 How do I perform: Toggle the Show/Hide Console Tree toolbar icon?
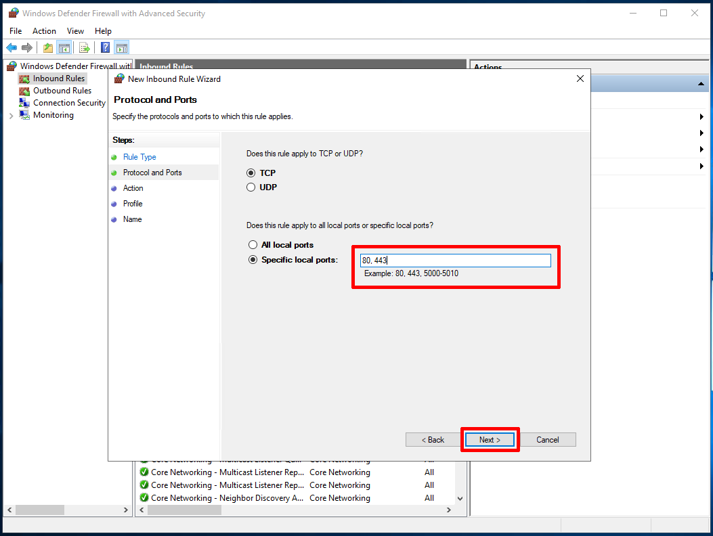[64, 47]
